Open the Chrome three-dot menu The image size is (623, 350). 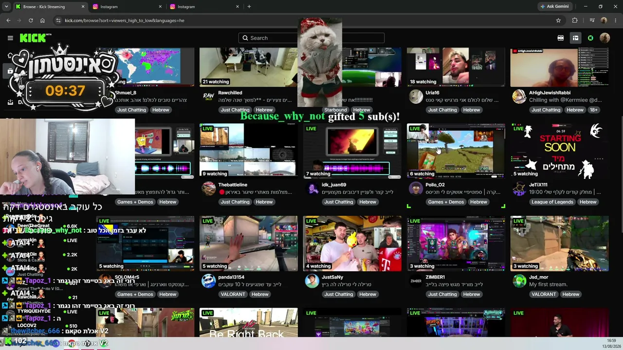(615, 20)
